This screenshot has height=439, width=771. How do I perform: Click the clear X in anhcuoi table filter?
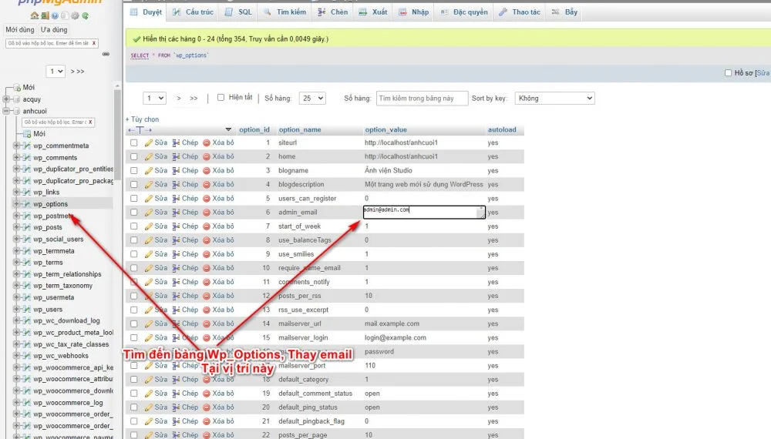coord(90,122)
